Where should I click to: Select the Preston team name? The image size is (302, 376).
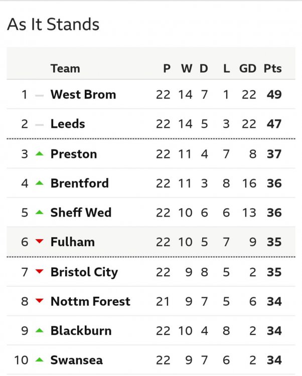tap(74, 154)
